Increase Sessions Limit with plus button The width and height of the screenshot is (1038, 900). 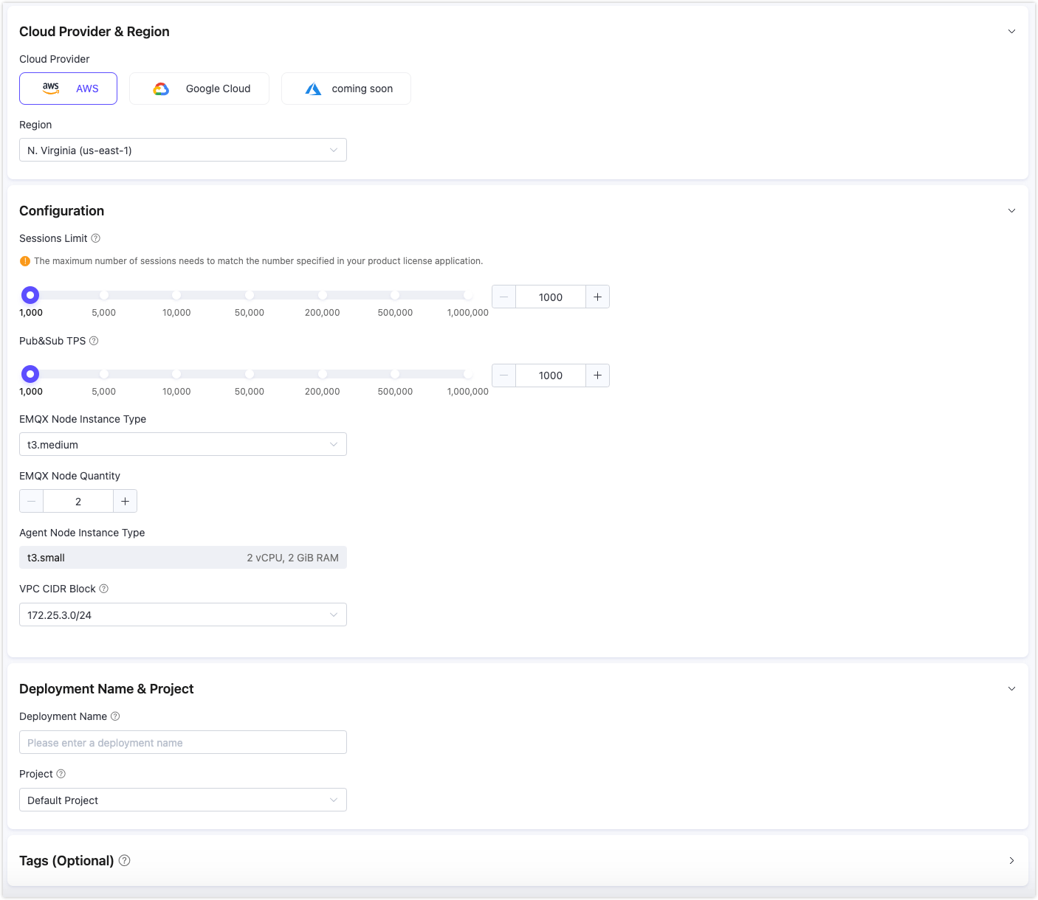pos(597,297)
